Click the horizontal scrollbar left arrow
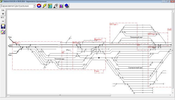Viewport: 175px width, 100px height. [x=8, y=95]
